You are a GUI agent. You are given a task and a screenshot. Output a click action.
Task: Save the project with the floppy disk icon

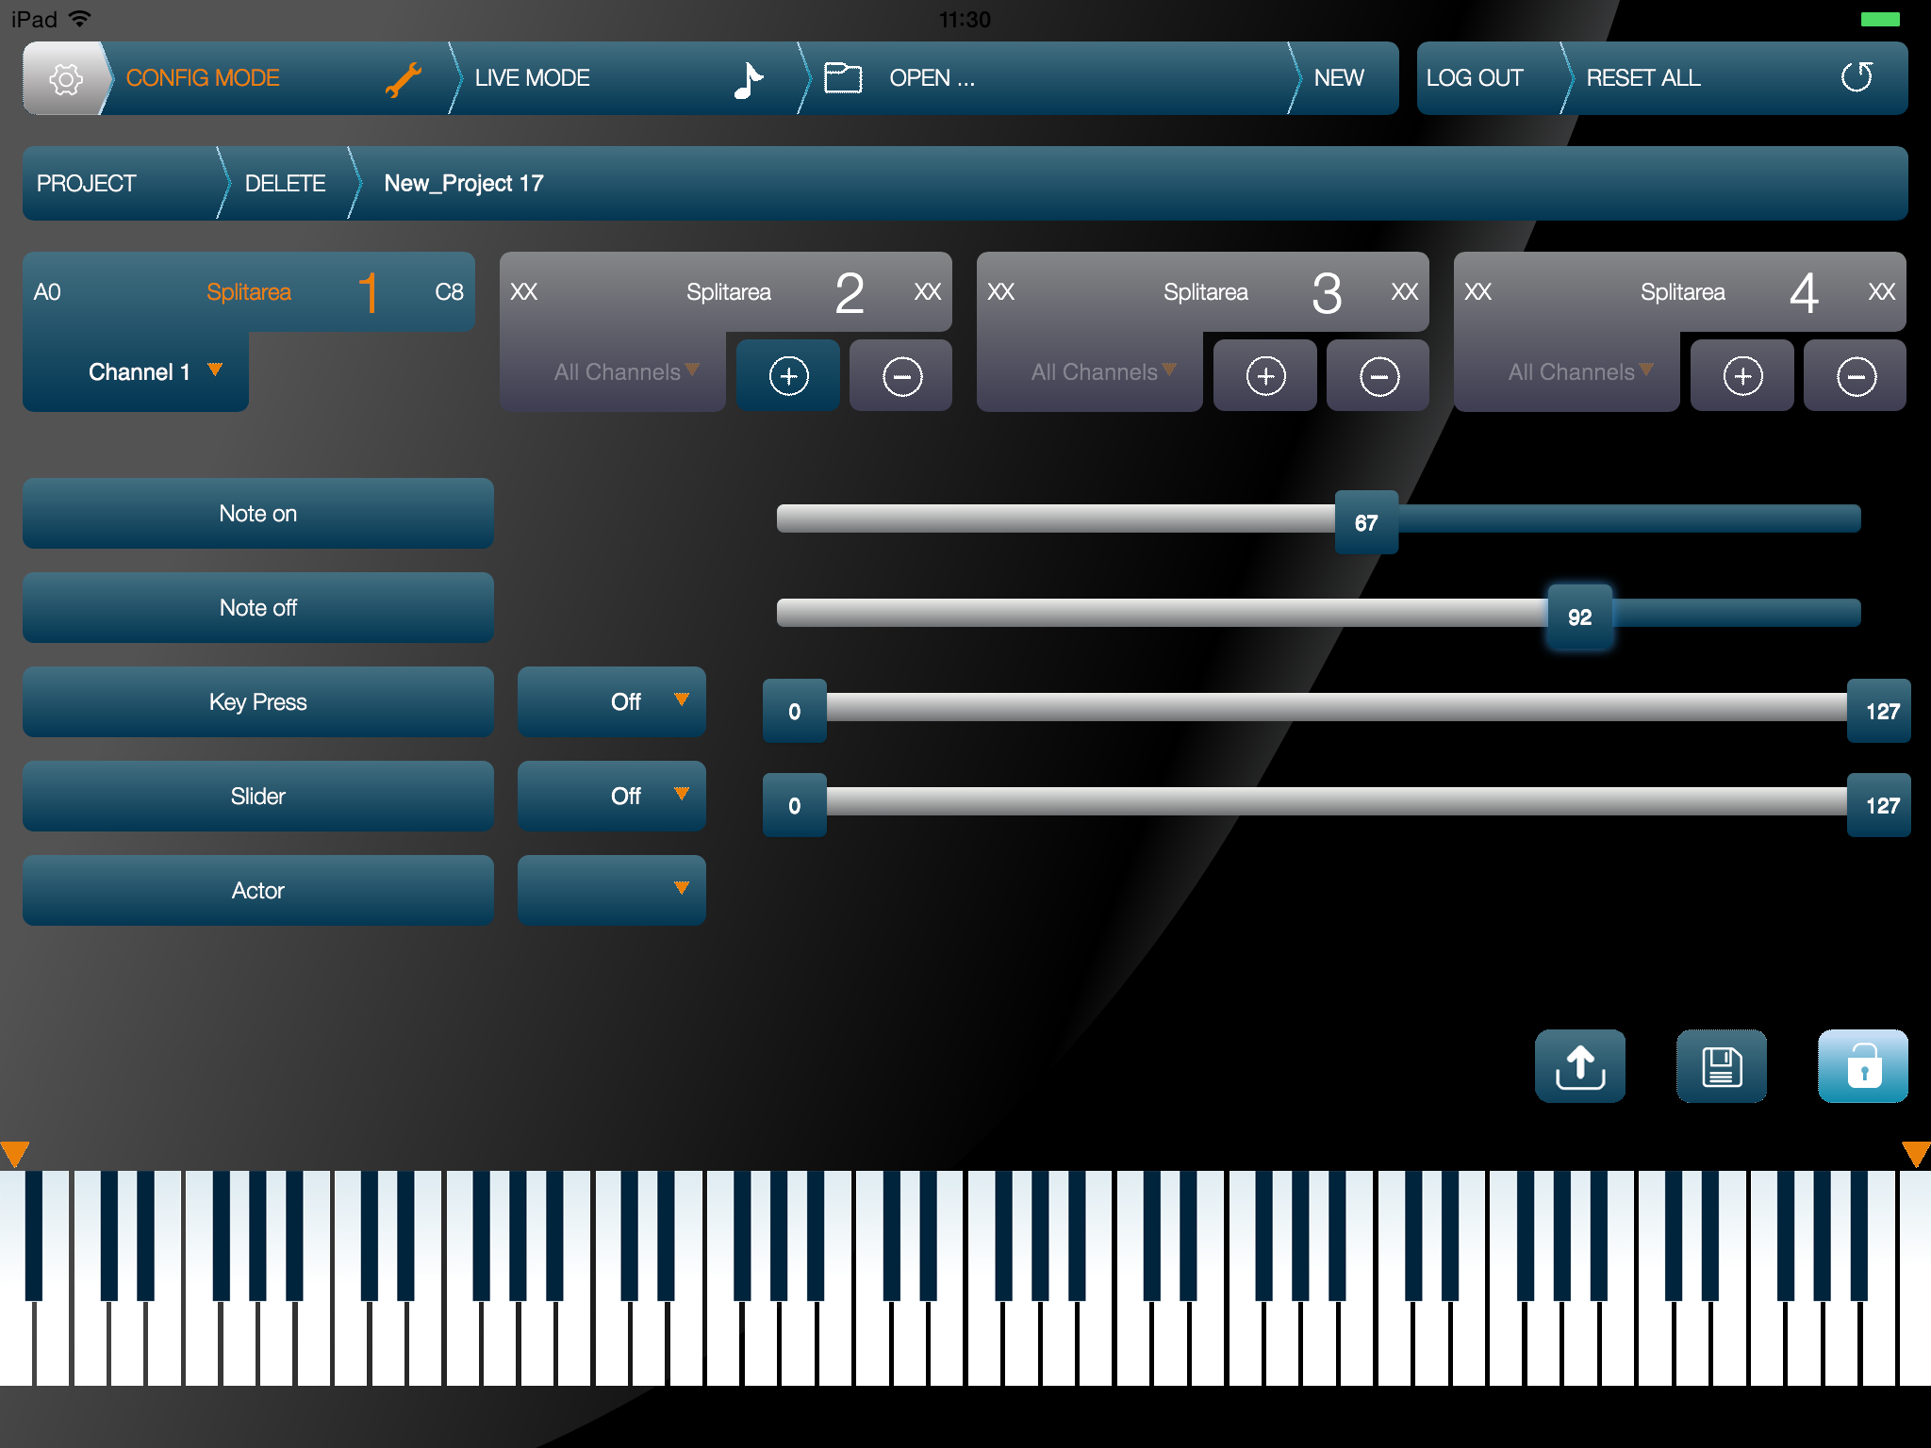pyautogui.click(x=1721, y=1066)
